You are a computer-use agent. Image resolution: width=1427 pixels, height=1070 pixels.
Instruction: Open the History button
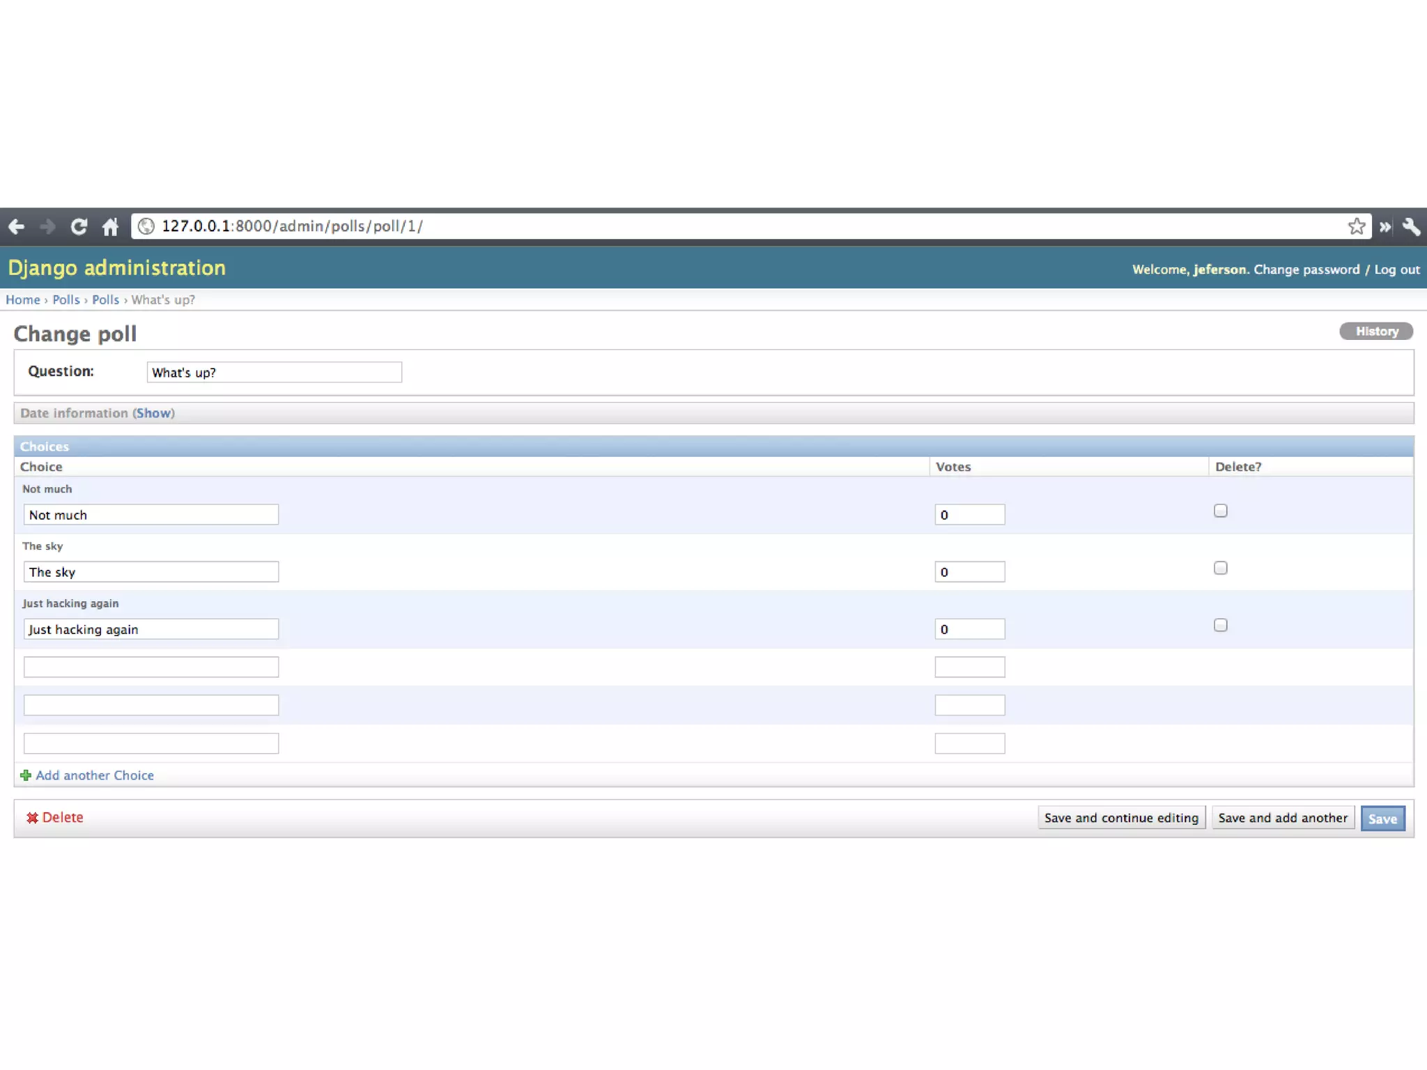point(1375,332)
